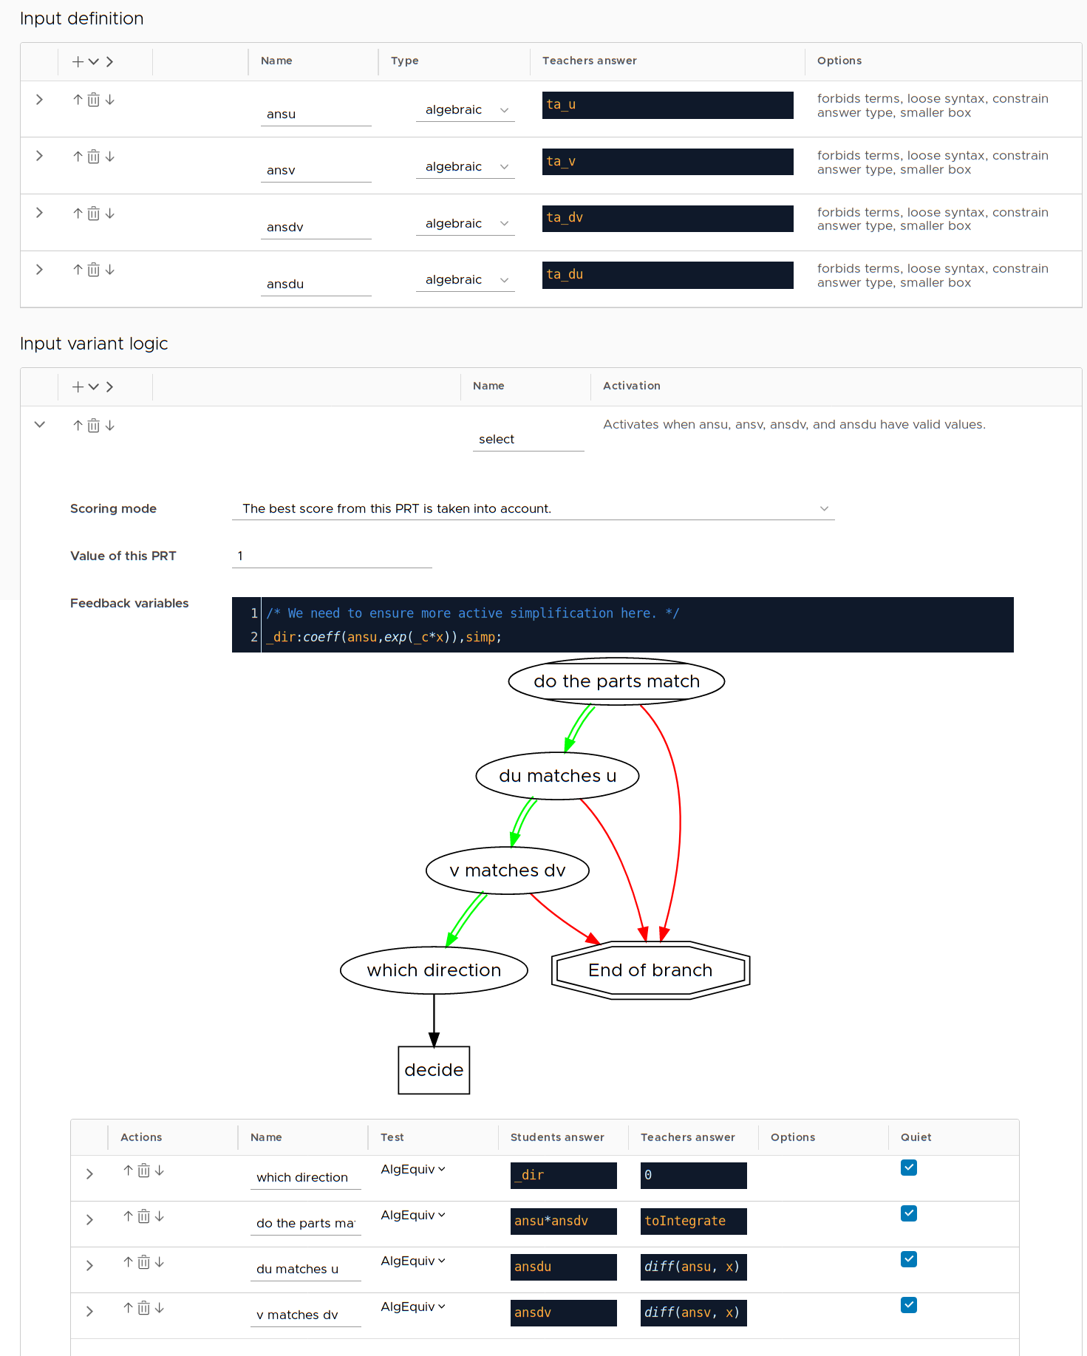Edit the 'Value of this PRT' field

[331, 556]
